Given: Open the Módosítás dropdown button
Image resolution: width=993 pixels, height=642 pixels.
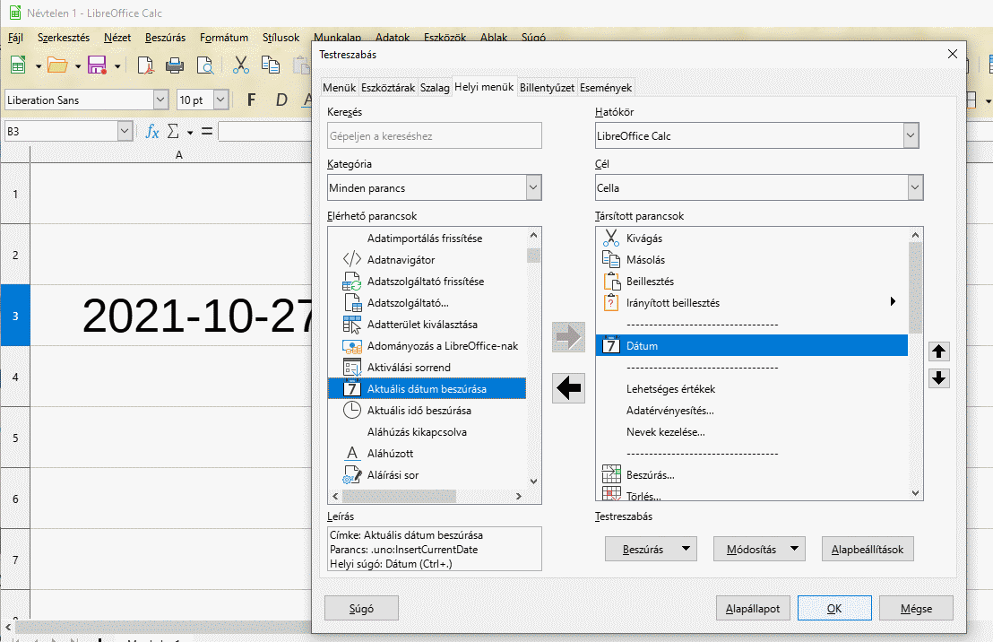Looking at the screenshot, I should (759, 549).
